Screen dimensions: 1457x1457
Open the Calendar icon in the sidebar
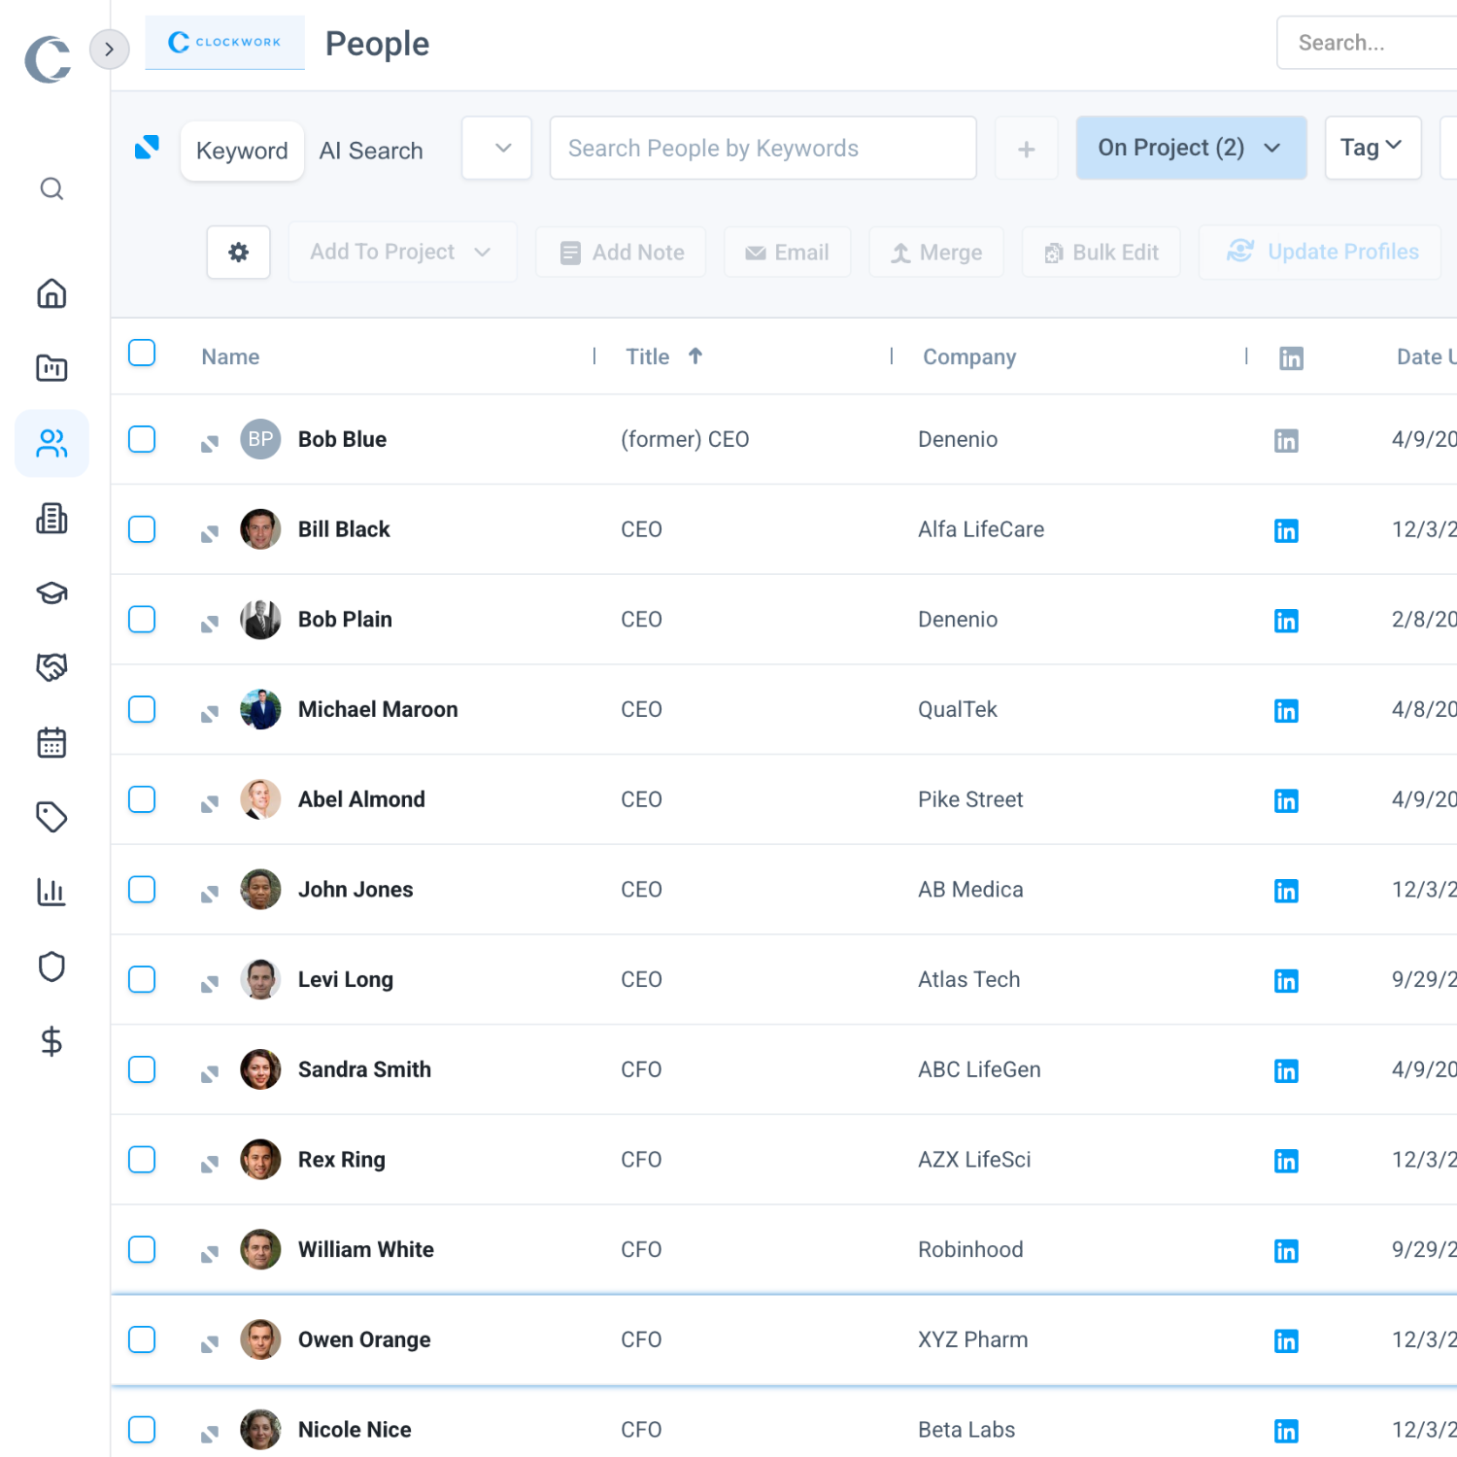click(x=51, y=742)
